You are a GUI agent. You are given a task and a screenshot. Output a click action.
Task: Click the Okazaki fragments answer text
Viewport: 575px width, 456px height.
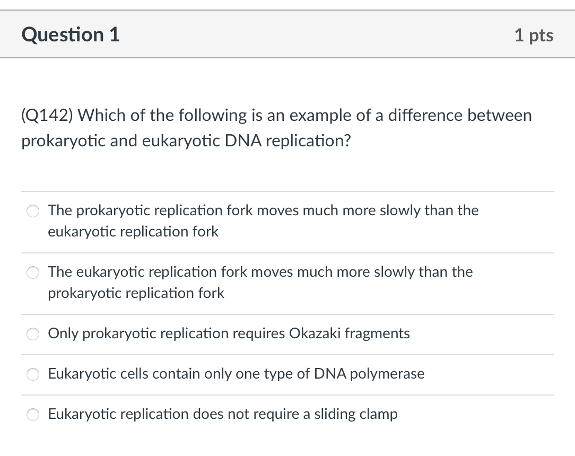(x=229, y=334)
